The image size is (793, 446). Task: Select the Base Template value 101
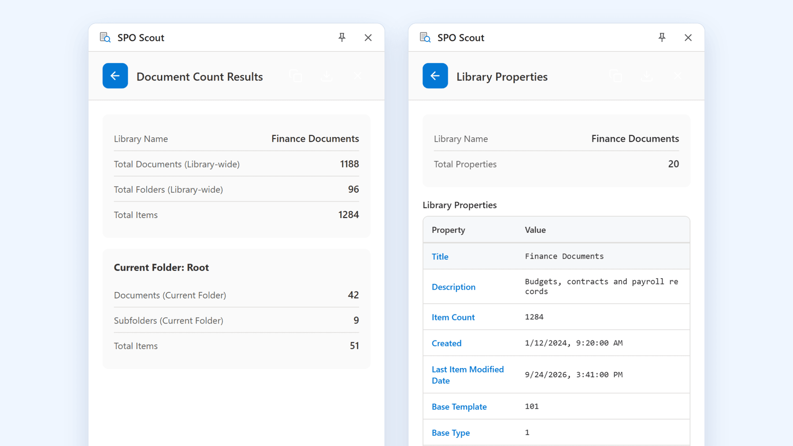[x=532, y=406]
